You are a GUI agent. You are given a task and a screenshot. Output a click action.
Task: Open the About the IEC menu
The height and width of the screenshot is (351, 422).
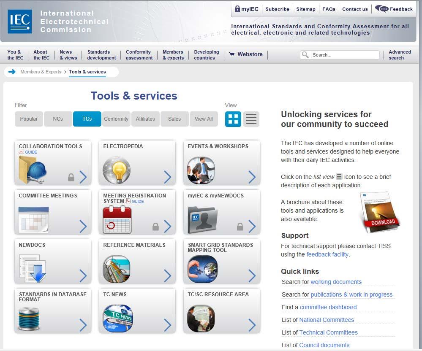tap(41, 55)
